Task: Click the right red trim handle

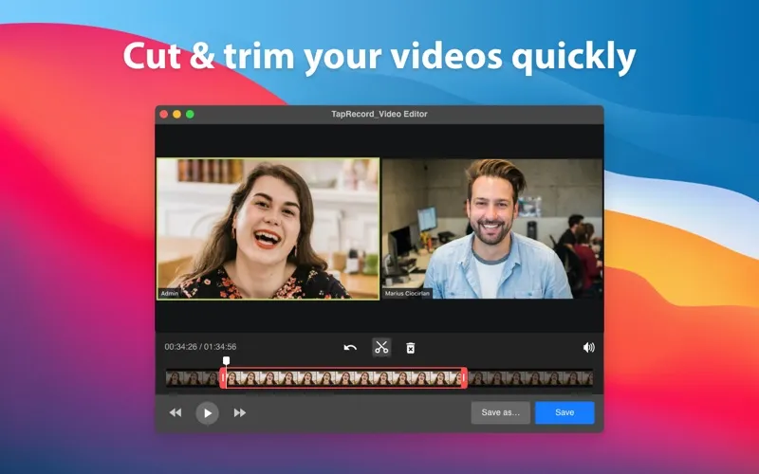Action: click(464, 377)
